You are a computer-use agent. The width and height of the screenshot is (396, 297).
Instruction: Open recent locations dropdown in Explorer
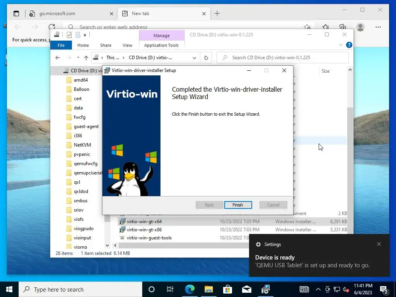(78, 58)
